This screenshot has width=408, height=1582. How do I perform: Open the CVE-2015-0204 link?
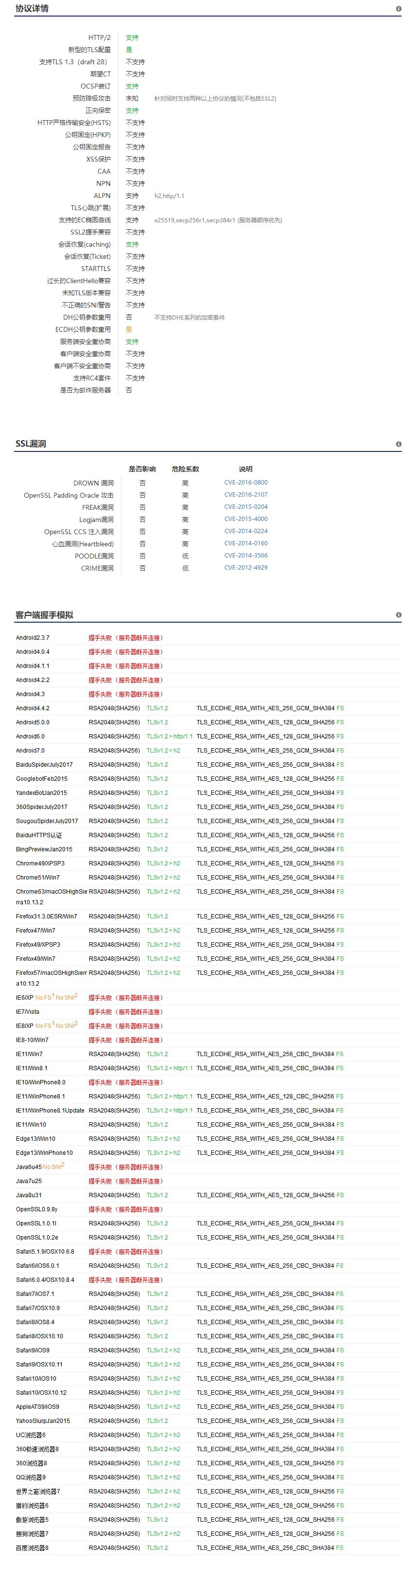(246, 507)
